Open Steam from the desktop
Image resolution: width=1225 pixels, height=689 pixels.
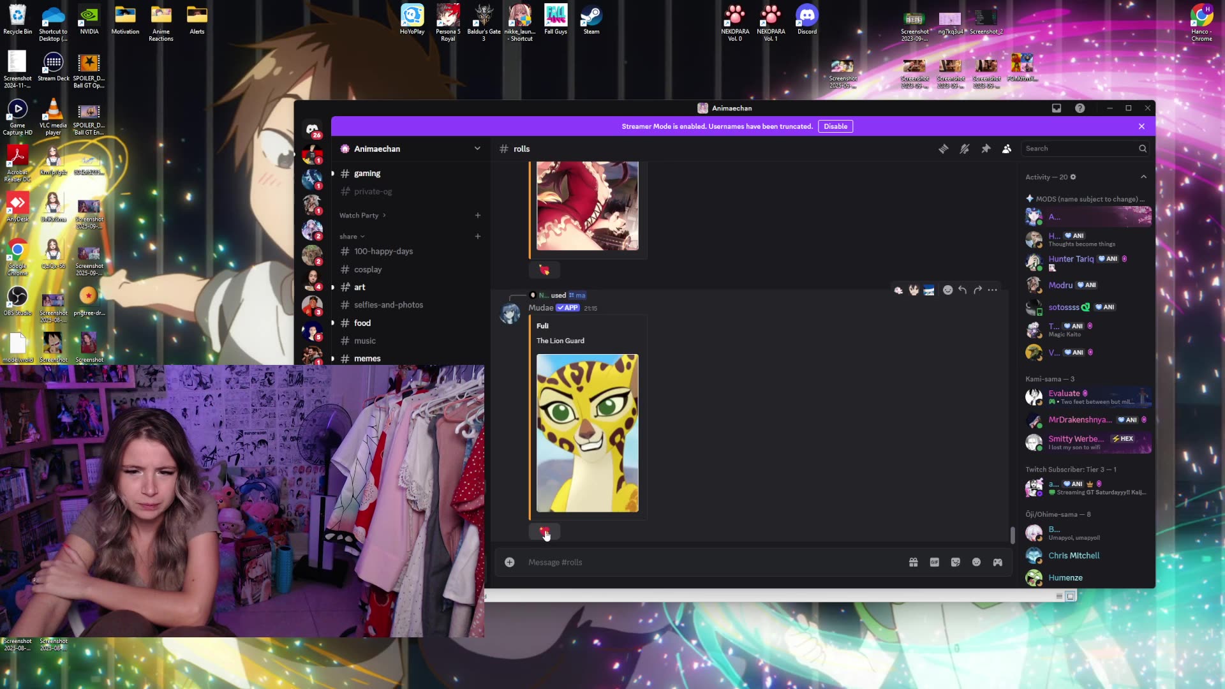pyautogui.click(x=590, y=14)
